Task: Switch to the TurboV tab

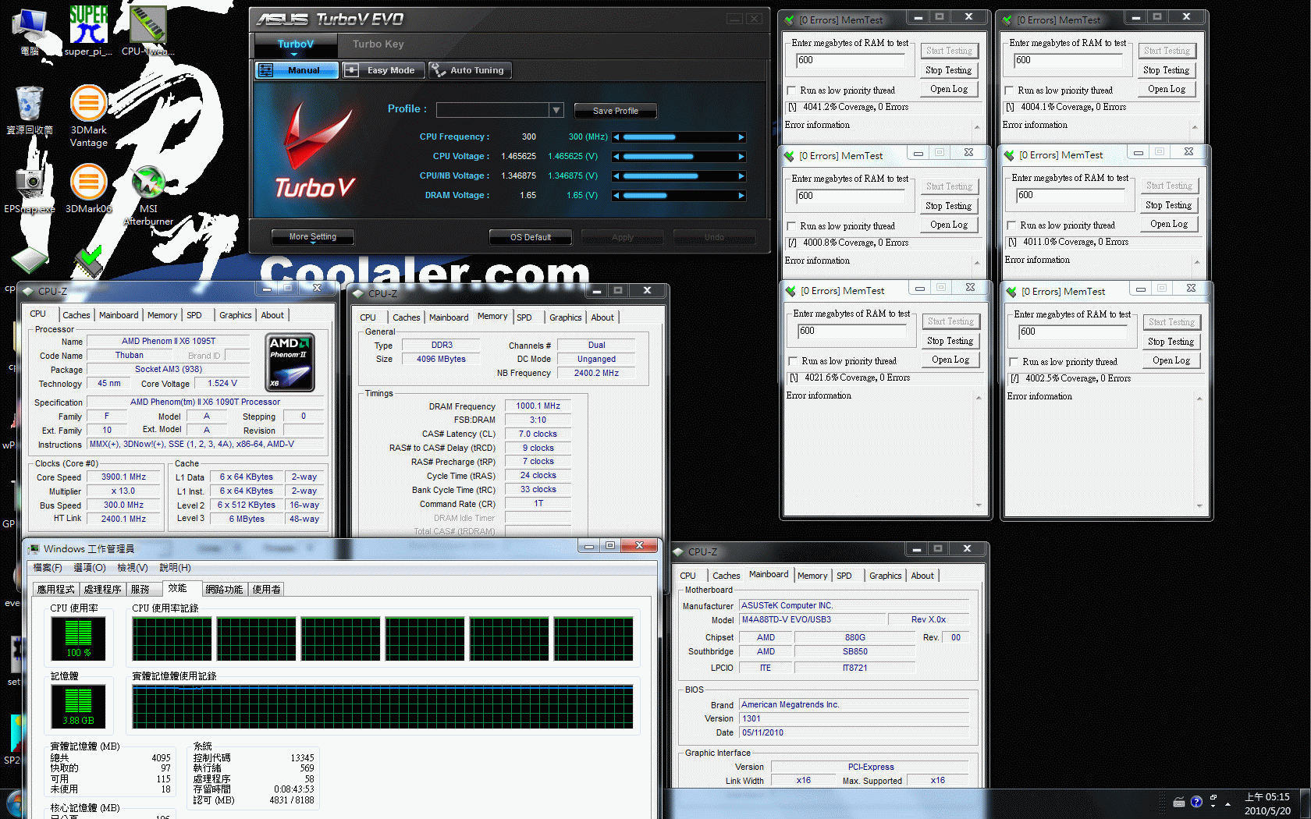Action: pyautogui.click(x=295, y=44)
